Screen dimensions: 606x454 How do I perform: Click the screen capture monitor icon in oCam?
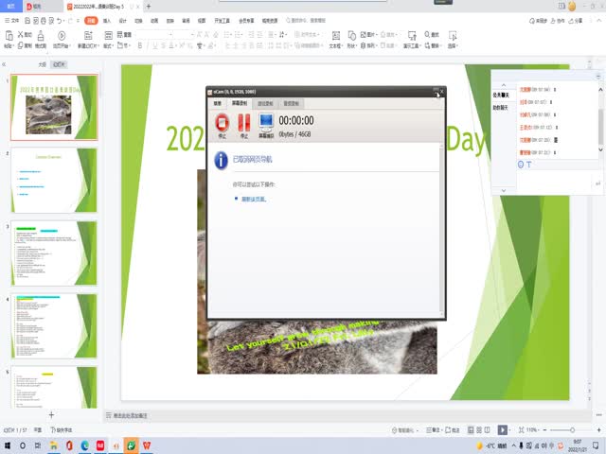pyautogui.click(x=266, y=122)
